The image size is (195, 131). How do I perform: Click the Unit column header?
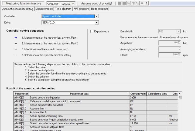173,94
